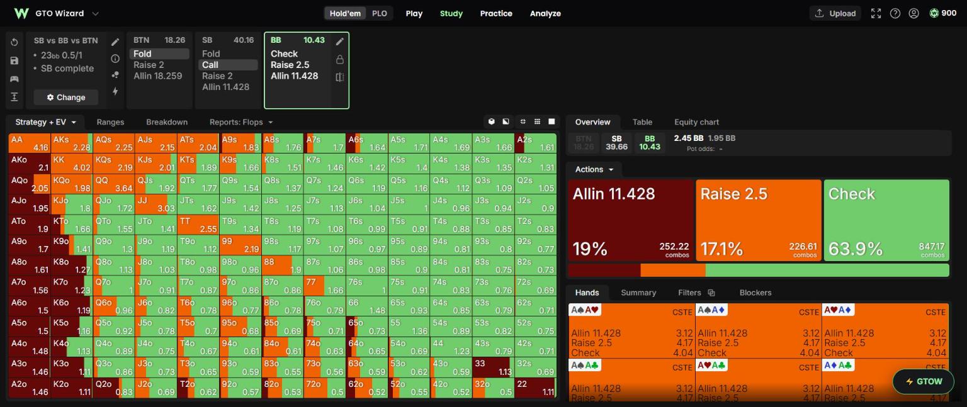Open GTO Wizard dropdown chevron
The image size is (967, 407).
point(95,13)
